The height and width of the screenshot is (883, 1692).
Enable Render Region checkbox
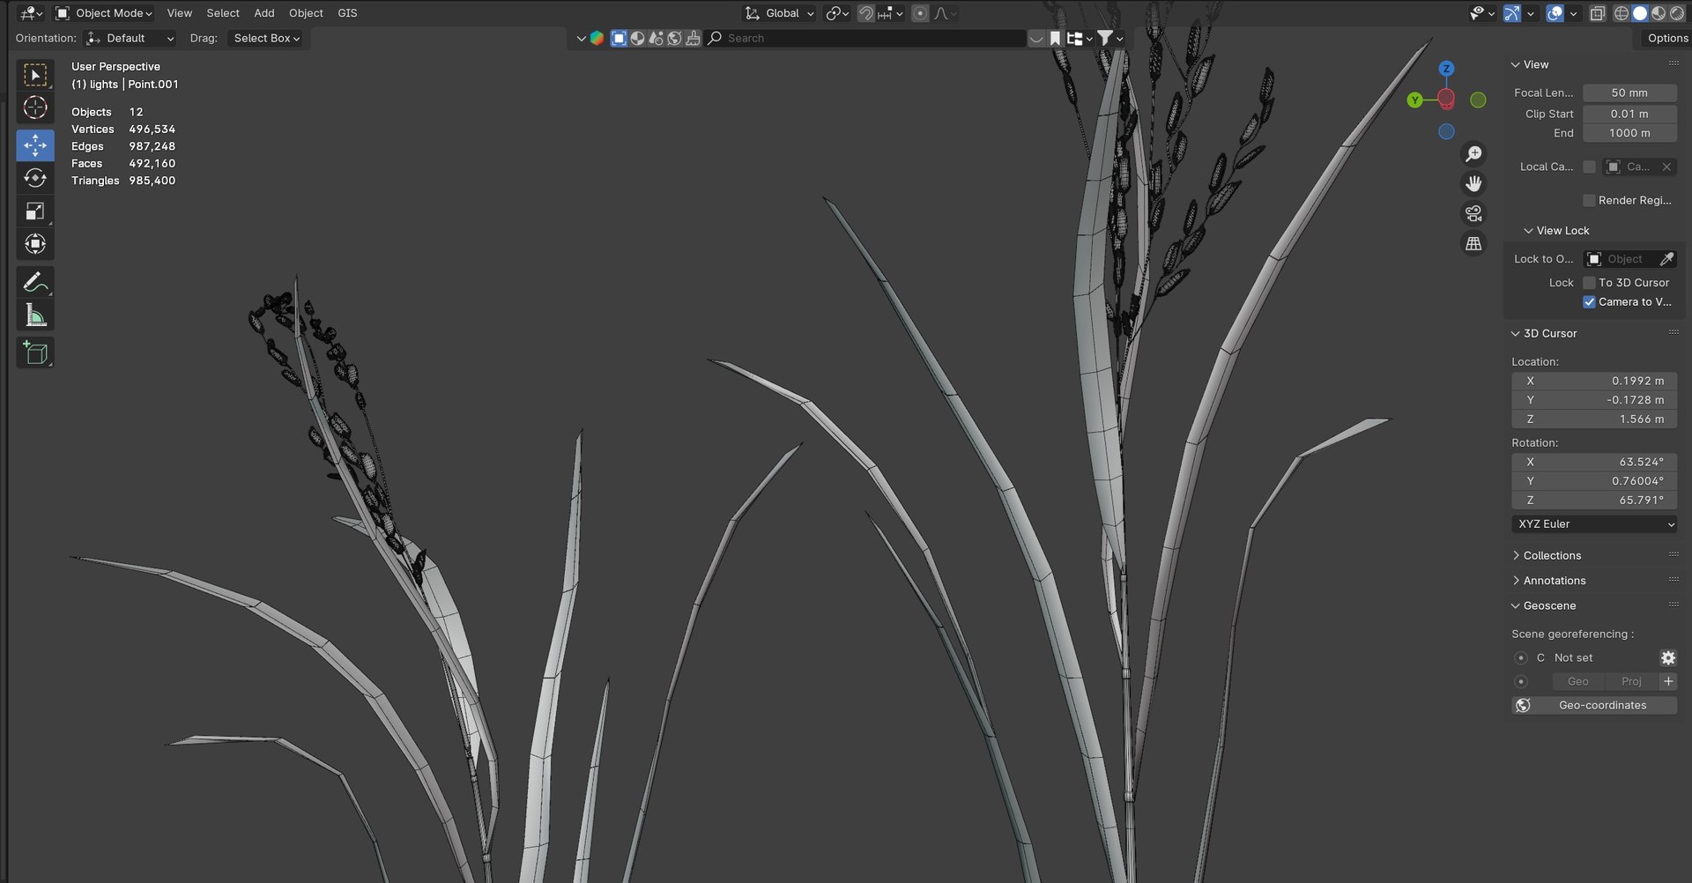[x=1589, y=201]
